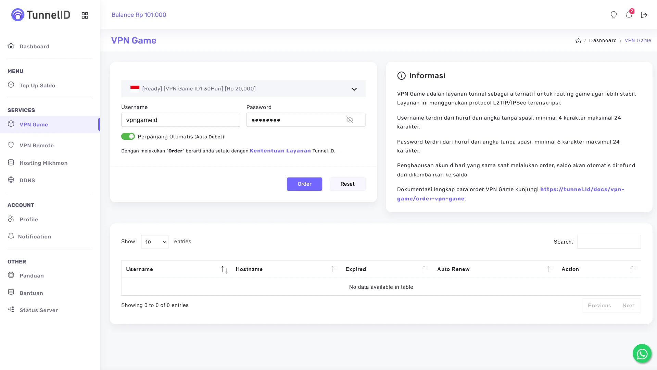Click the VPN Remote shield icon
The width and height of the screenshot is (657, 370).
(11, 145)
